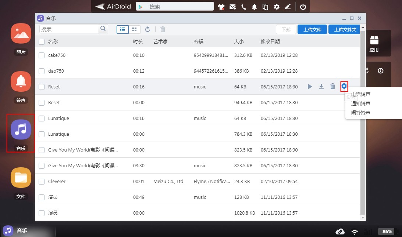Select the Cleverer file name
Image resolution: width=402 pixels, height=237 pixels.
click(x=57, y=182)
